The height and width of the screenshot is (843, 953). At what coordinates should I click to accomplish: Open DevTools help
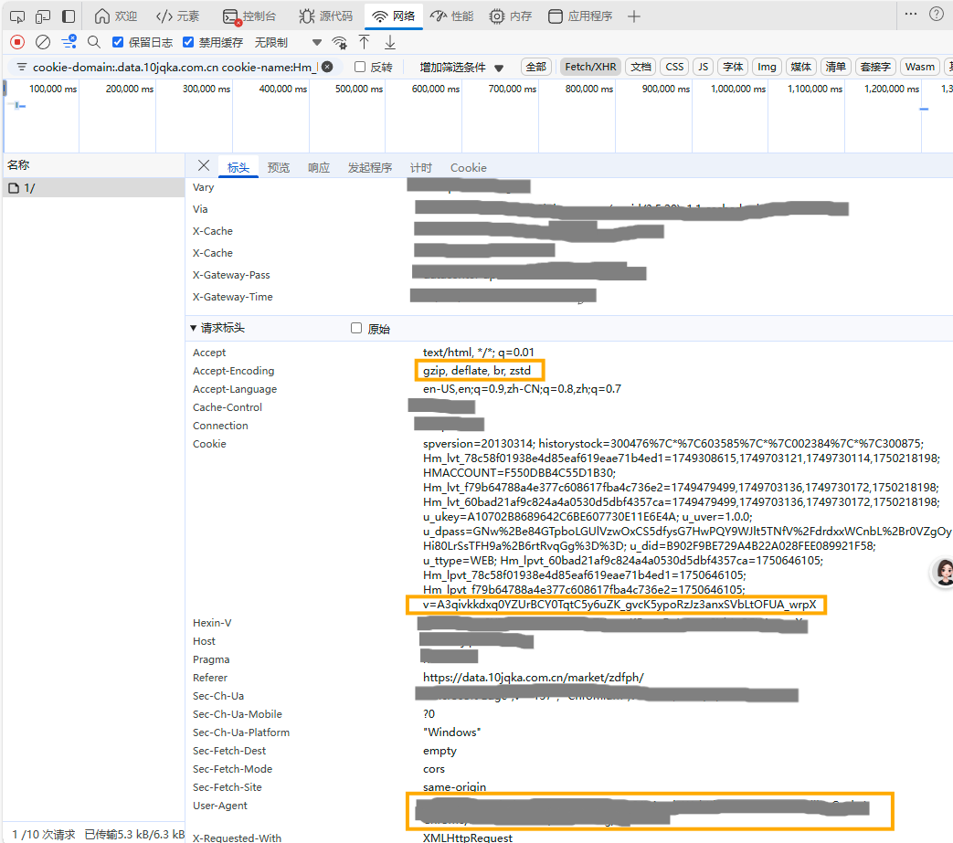(x=937, y=16)
